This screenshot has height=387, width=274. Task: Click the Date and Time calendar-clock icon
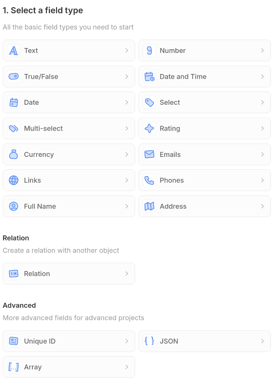click(149, 76)
